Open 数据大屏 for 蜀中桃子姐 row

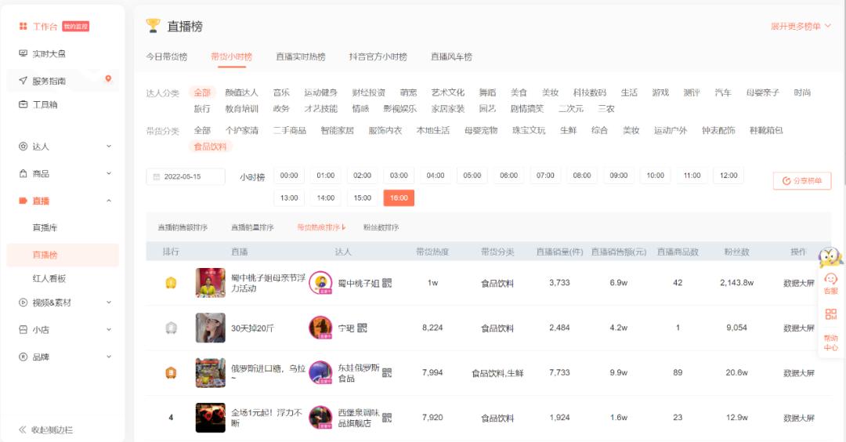click(798, 283)
